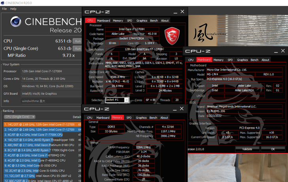This screenshot has width=288, height=182.
Task: Select CPU tab in right CPU-Z window
Action: coord(191,60)
